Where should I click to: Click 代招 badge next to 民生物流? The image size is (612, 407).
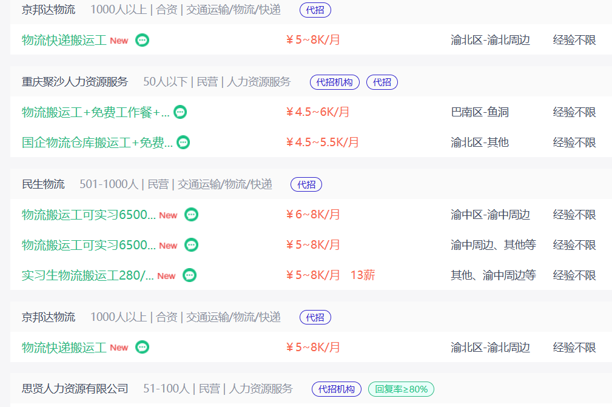tap(306, 184)
